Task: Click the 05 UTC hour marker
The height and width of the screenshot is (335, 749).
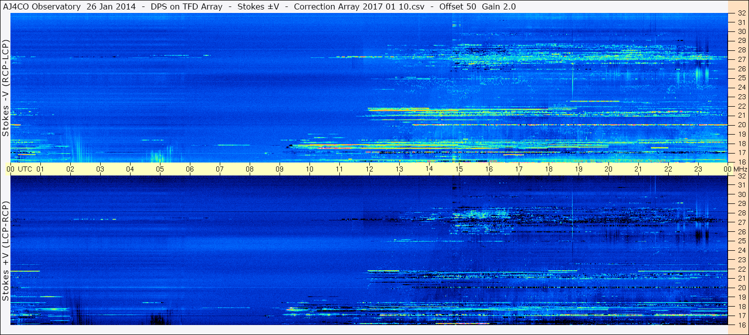Action: [x=160, y=169]
